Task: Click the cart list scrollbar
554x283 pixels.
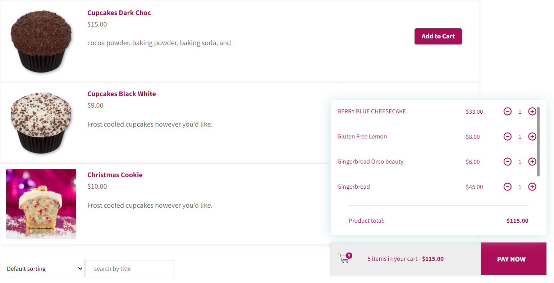Action: click(538, 142)
